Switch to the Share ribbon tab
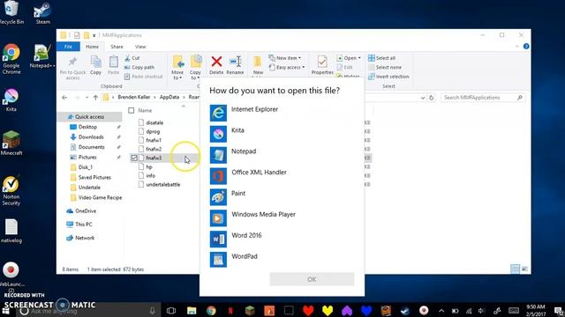This screenshot has height=317, width=565. coord(117,47)
